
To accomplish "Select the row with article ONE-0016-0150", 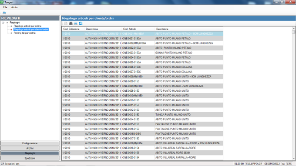I will point(142,129).
